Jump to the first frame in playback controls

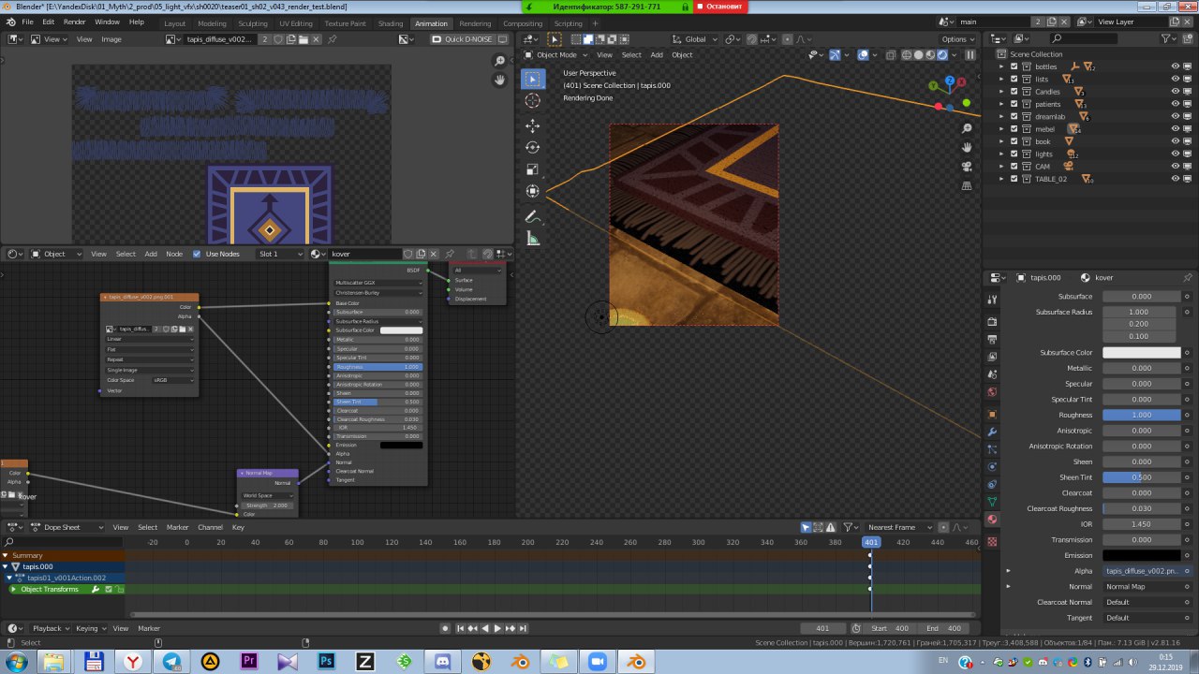pos(459,628)
